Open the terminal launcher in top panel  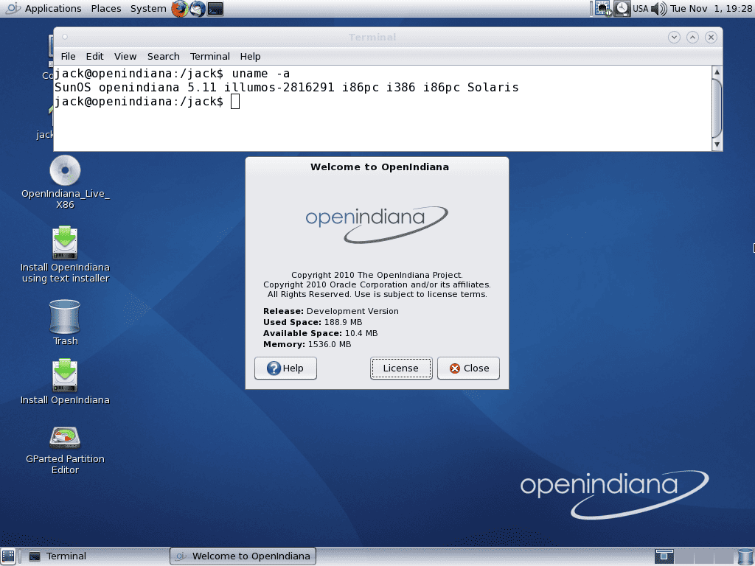(215, 9)
